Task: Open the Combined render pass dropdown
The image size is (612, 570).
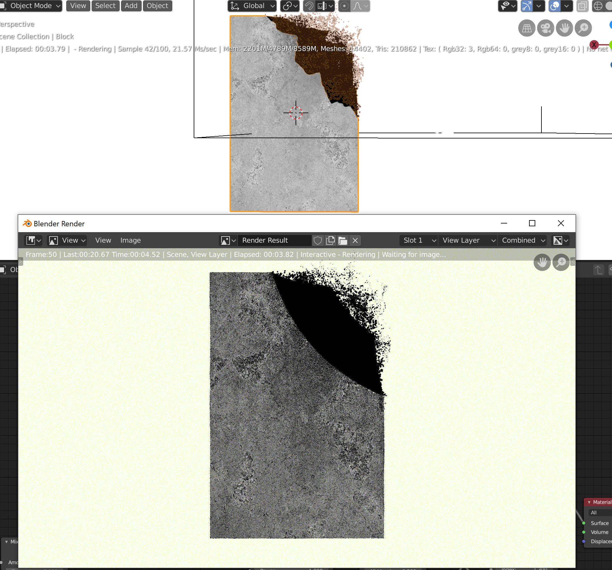Action: click(523, 240)
